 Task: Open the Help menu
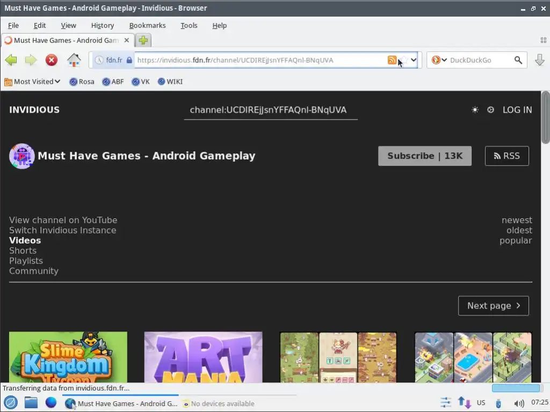click(x=219, y=26)
